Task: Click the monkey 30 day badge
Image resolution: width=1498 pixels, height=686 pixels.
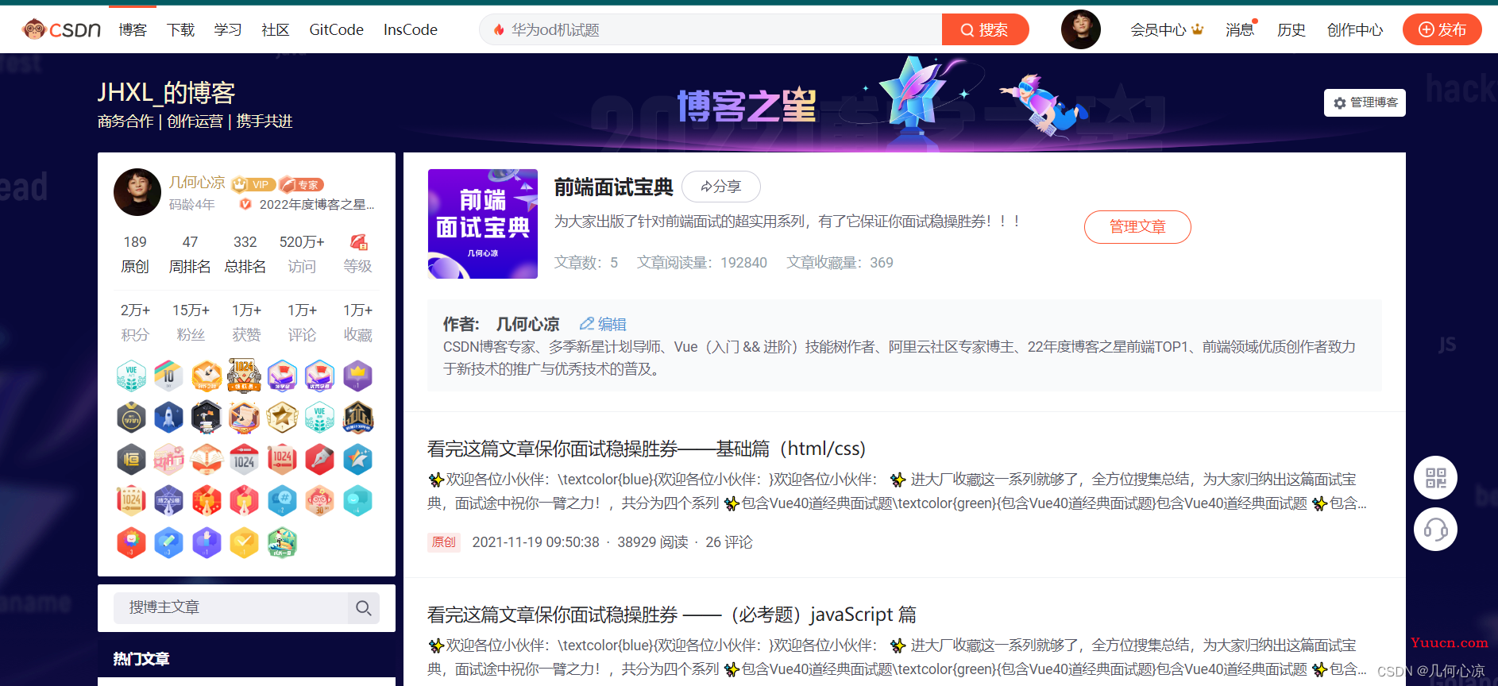Action: point(320,500)
